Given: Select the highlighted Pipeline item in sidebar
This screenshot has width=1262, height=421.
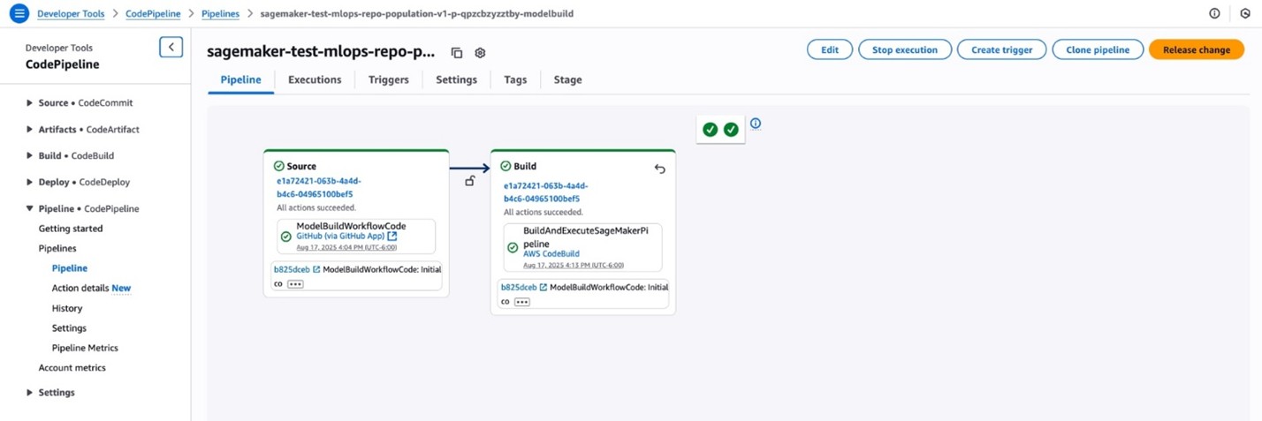Looking at the screenshot, I should [x=69, y=268].
